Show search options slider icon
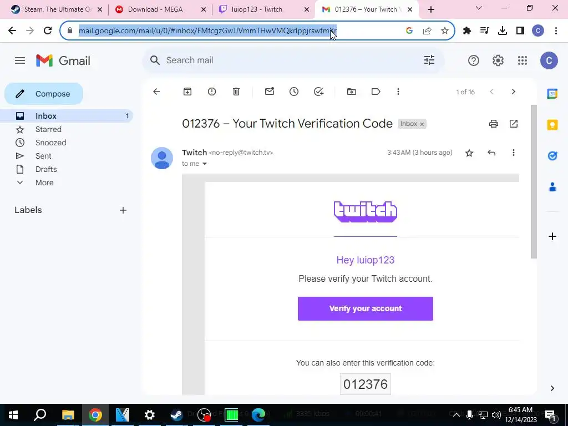Viewport: 568px width, 426px height. 429,60
